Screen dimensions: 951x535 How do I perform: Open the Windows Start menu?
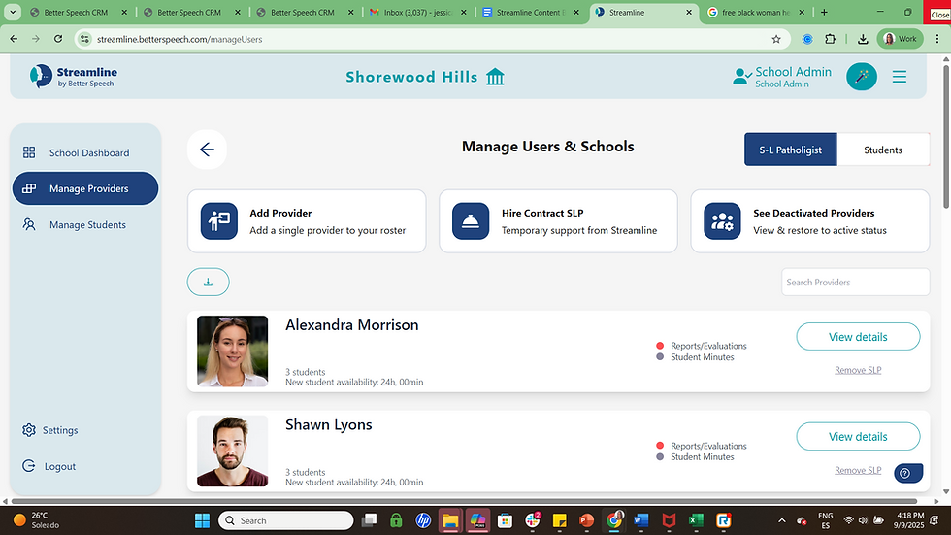[202, 520]
